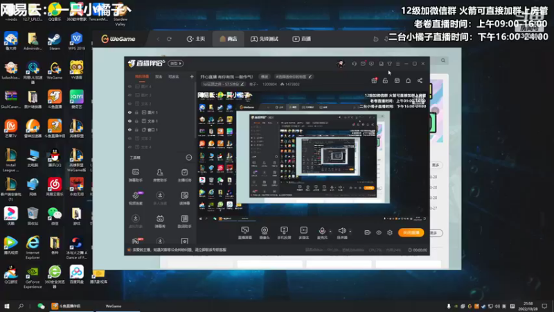This screenshot has width=554, height=312.
Task: Launch the 芒果TV desktop icon
Action: (10, 128)
